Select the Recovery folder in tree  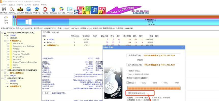[17, 59]
